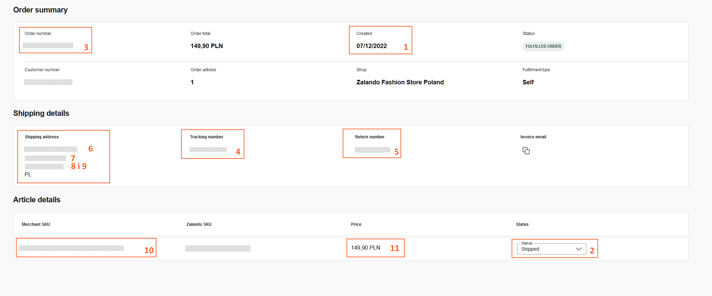This screenshot has height=296, width=712.
Task: Click the redacted Zalando SKU value in the article row
Action: pyautogui.click(x=218, y=248)
